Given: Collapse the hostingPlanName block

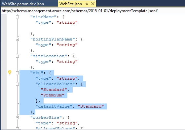Looking at the screenshot, I should [x=17, y=39].
